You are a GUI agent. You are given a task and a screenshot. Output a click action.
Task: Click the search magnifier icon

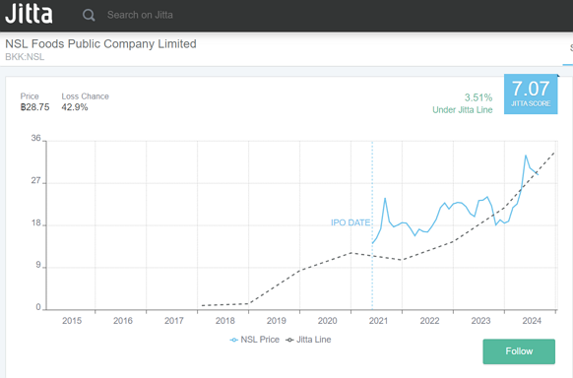(89, 15)
